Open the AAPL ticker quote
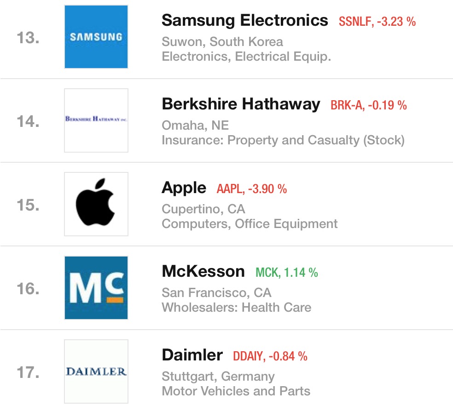The image size is (453, 411). pyautogui.click(x=232, y=189)
